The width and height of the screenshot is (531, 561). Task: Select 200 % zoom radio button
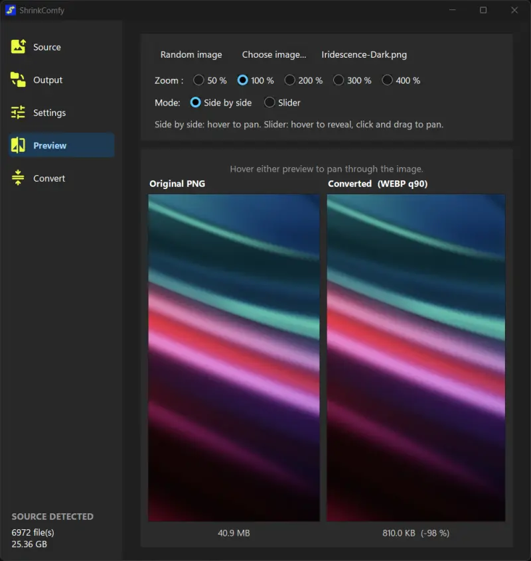pos(289,80)
